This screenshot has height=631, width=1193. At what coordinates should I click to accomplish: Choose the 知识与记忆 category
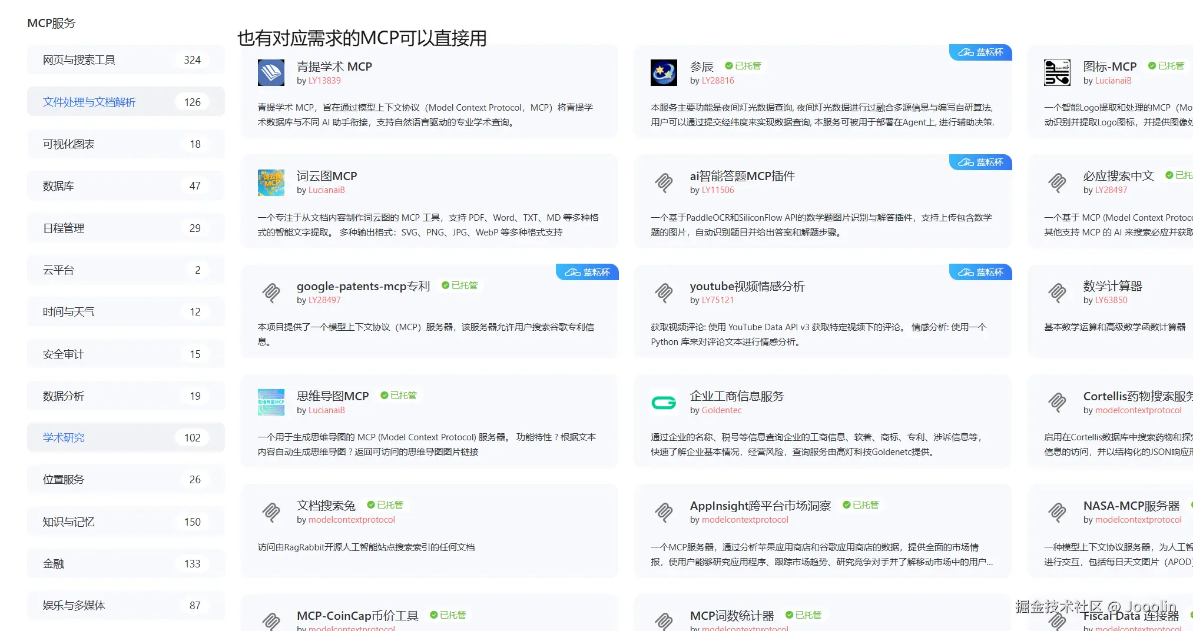pyautogui.click(x=126, y=522)
